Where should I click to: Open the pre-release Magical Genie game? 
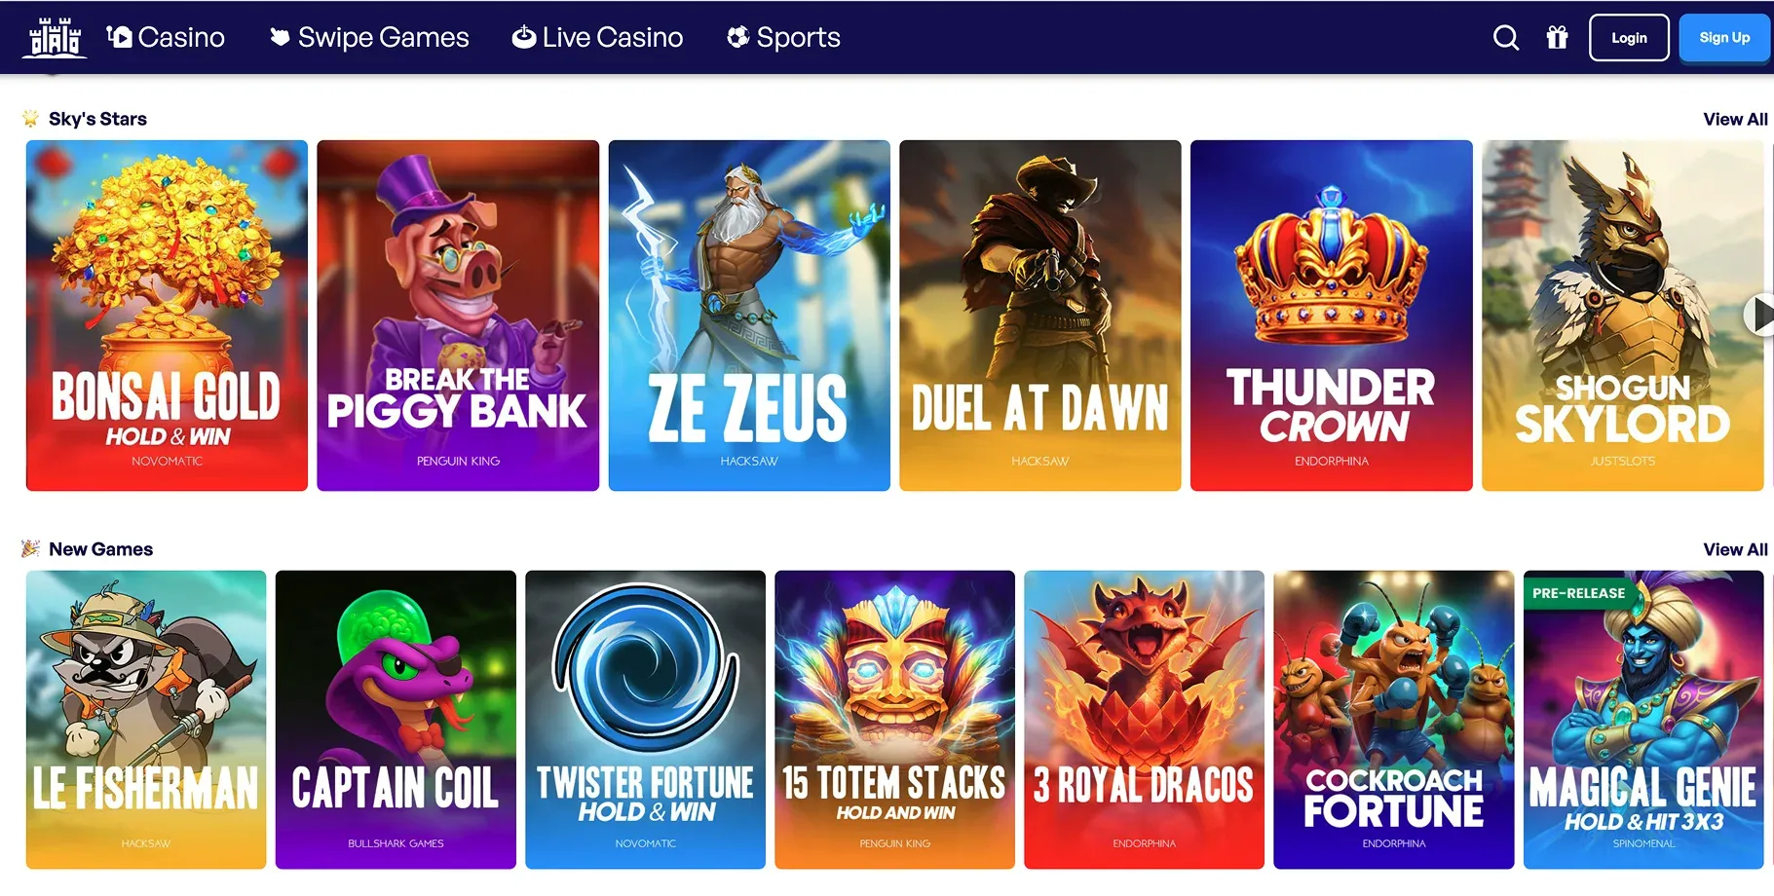tap(1643, 720)
